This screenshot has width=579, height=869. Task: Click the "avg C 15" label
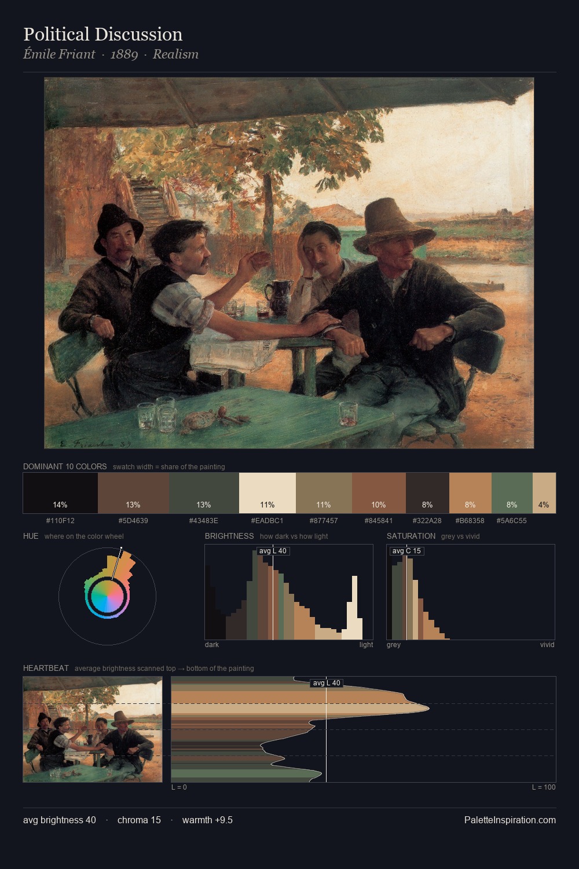click(x=406, y=551)
